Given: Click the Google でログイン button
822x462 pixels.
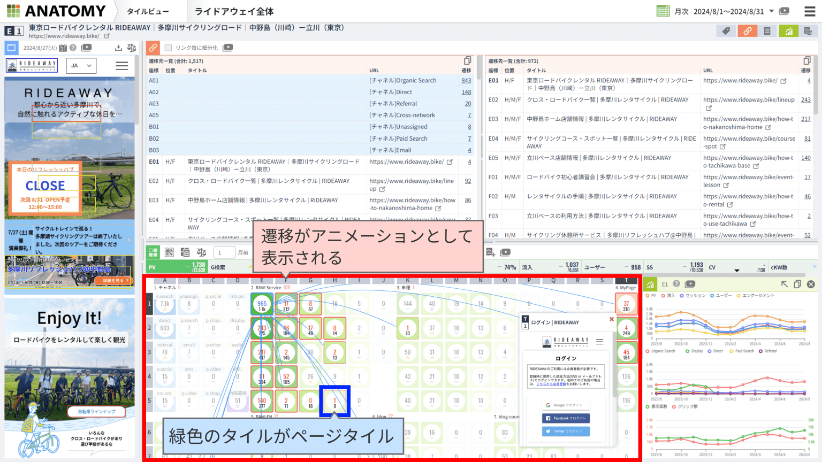Looking at the screenshot, I should point(566,405).
